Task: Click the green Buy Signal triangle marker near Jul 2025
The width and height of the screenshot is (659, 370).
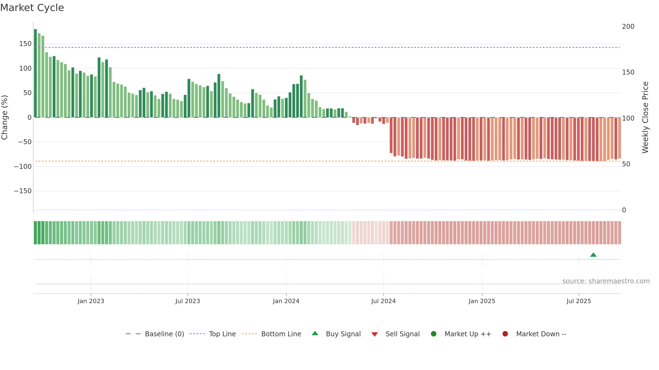Action: (593, 255)
